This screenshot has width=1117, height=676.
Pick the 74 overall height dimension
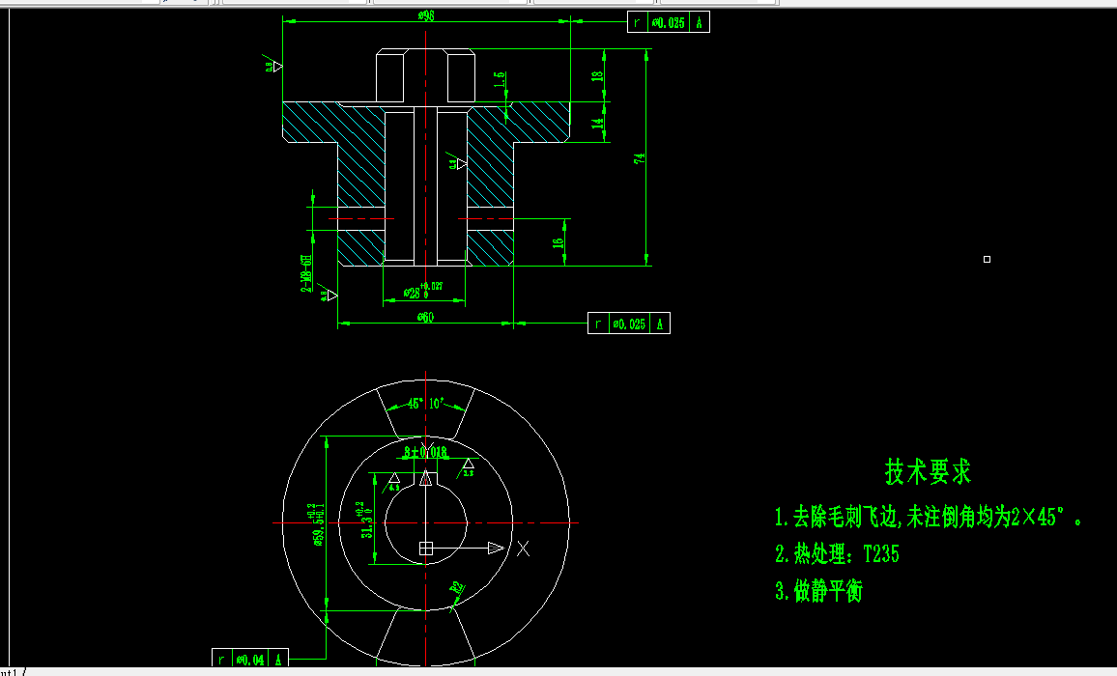[640, 158]
